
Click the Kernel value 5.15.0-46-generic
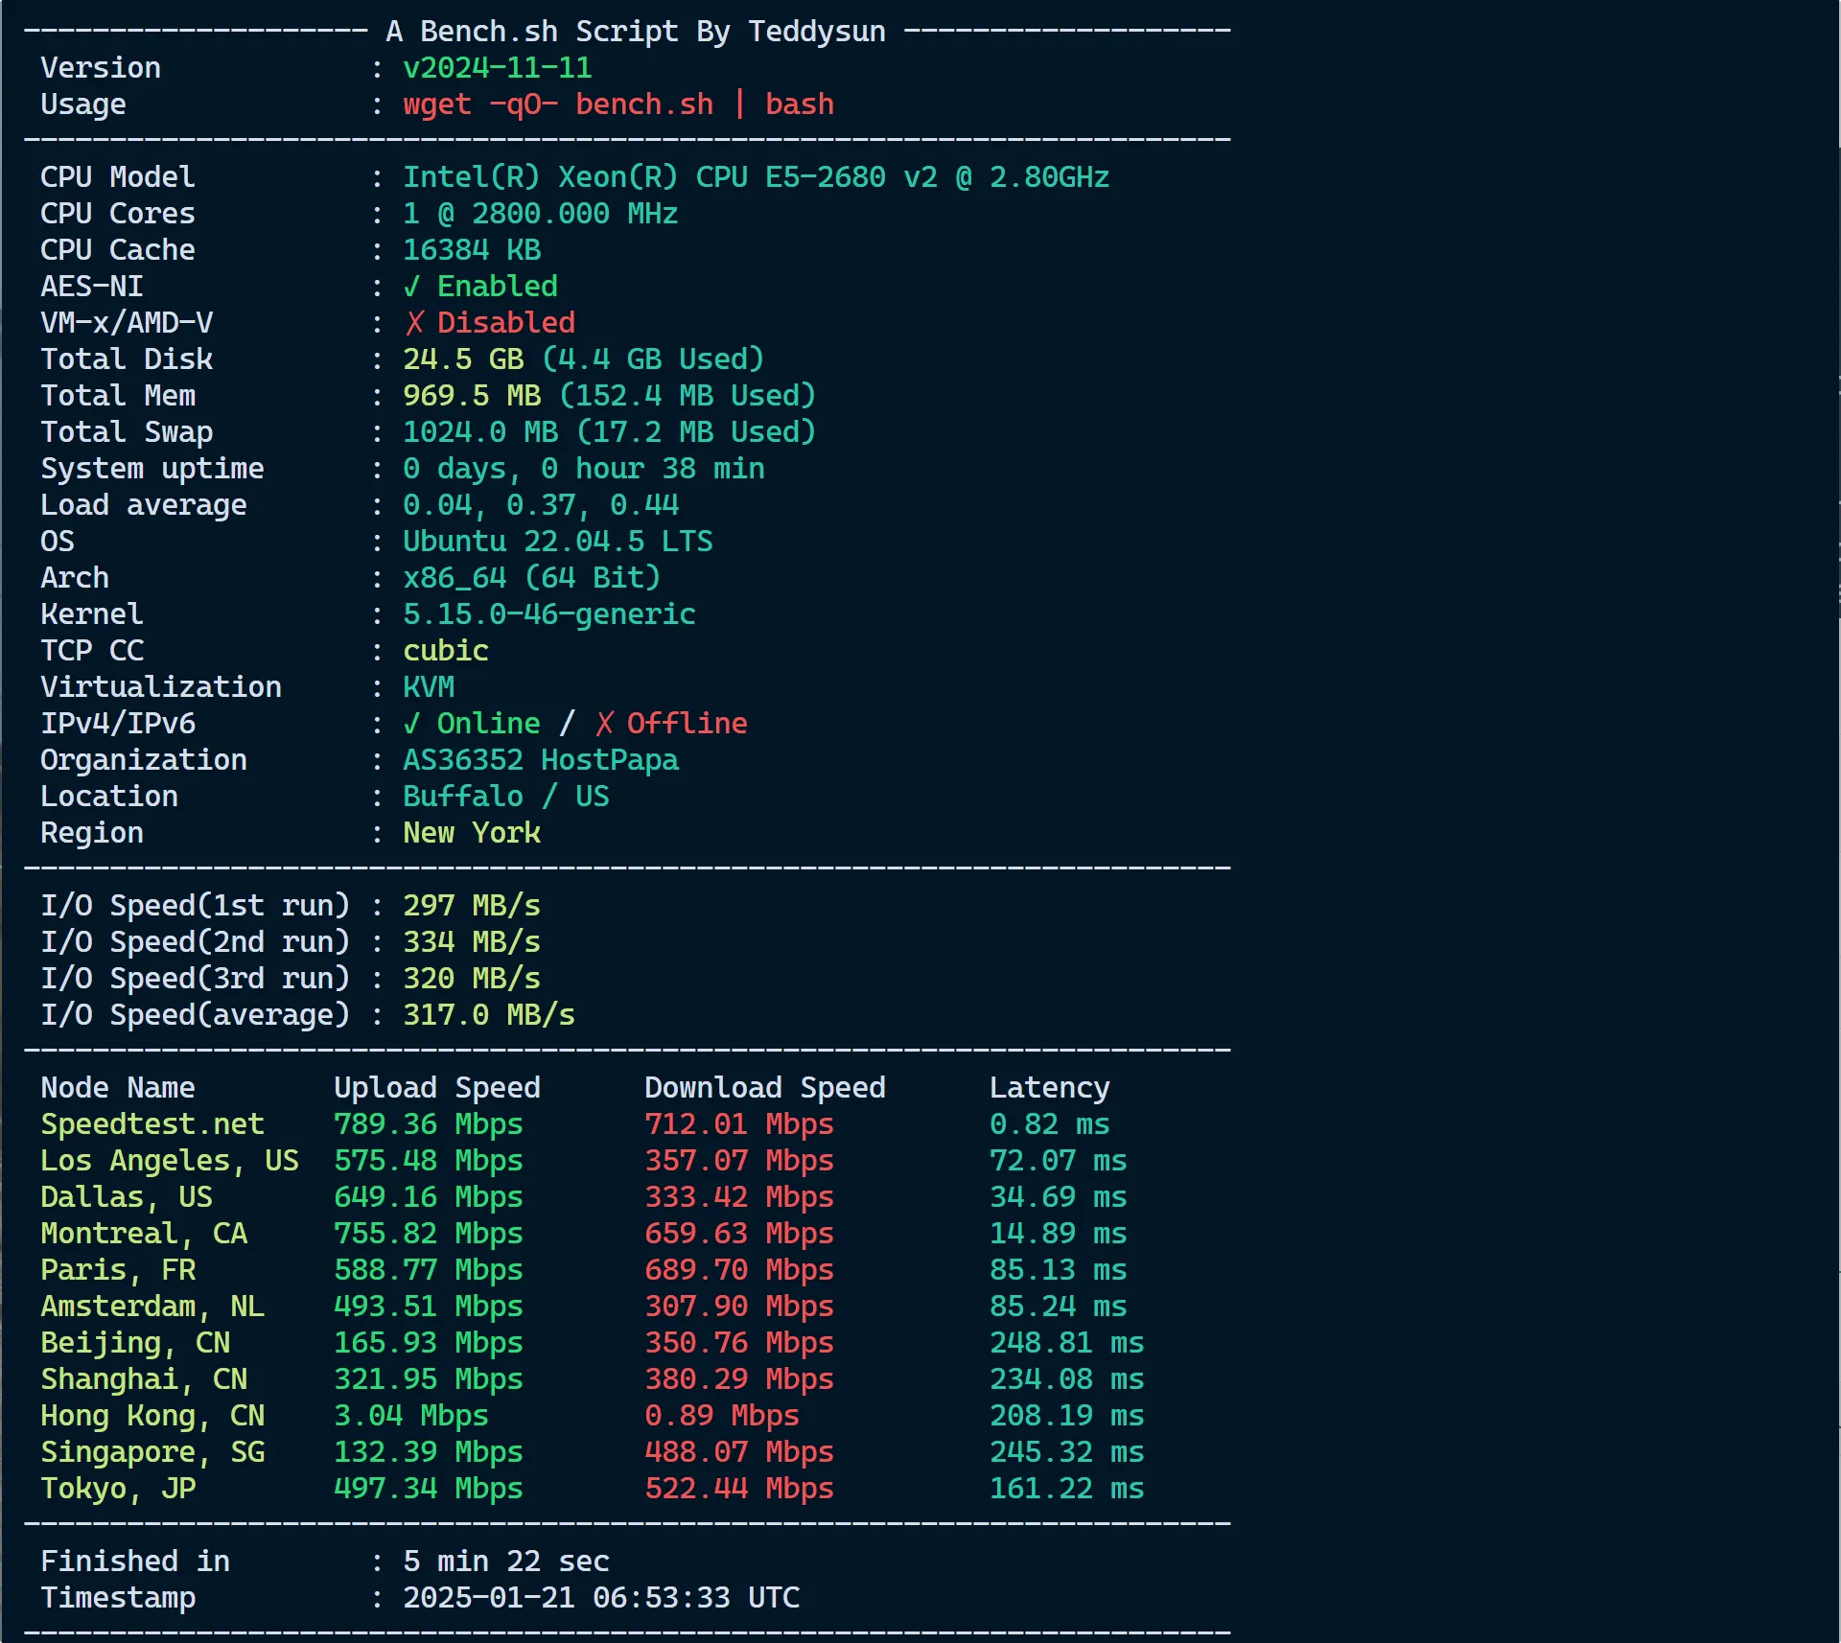(x=548, y=614)
